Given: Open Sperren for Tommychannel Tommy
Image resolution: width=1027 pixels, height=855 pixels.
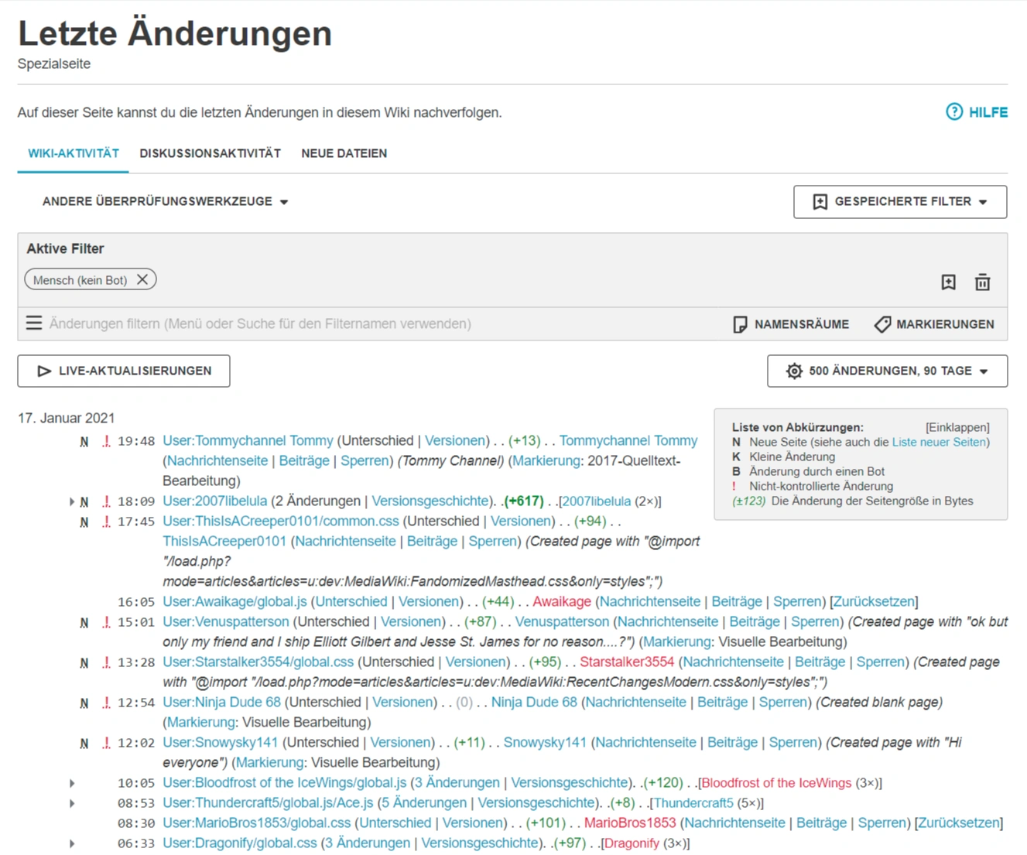Looking at the screenshot, I should 365,460.
